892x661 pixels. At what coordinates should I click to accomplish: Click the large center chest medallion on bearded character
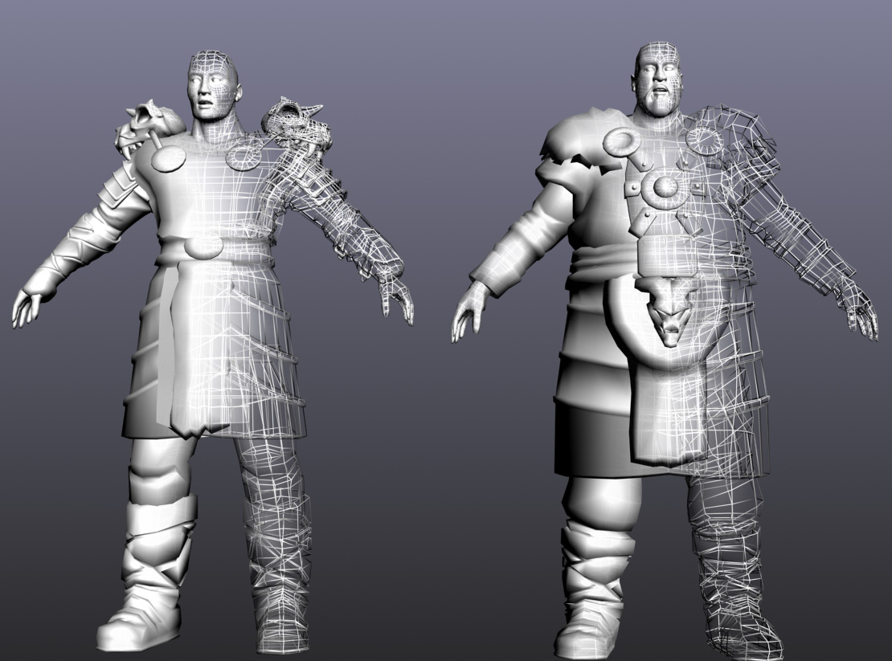(x=665, y=186)
